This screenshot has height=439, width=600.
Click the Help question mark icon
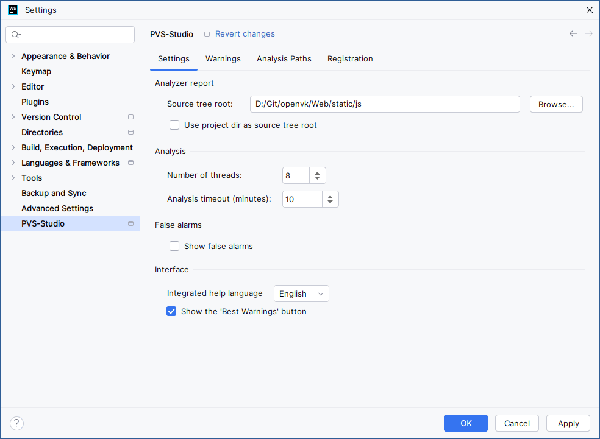[x=16, y=423]
